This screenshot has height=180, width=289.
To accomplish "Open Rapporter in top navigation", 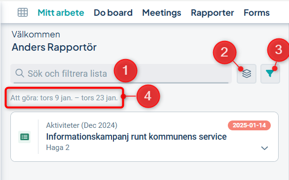I will 213,13.
